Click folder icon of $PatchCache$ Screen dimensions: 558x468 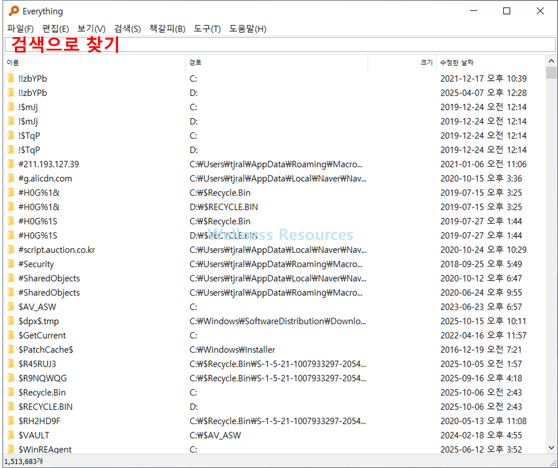point(11,349)
